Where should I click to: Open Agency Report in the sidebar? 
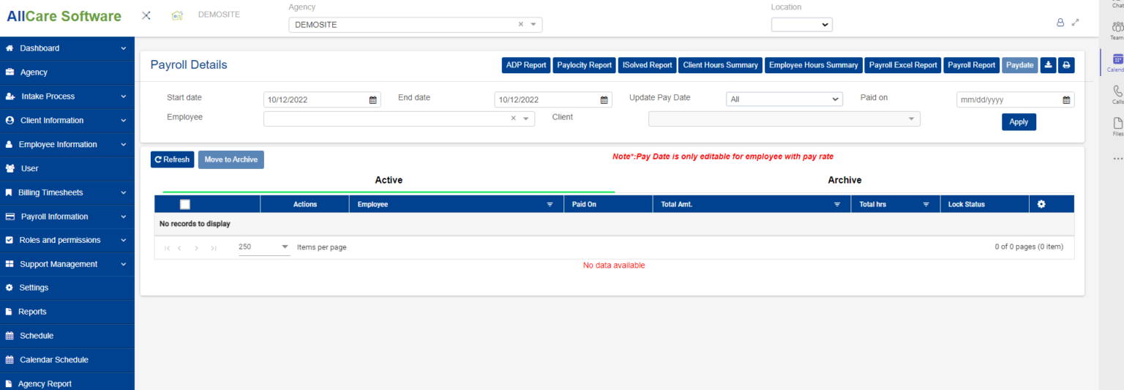[x=67, y=383]
